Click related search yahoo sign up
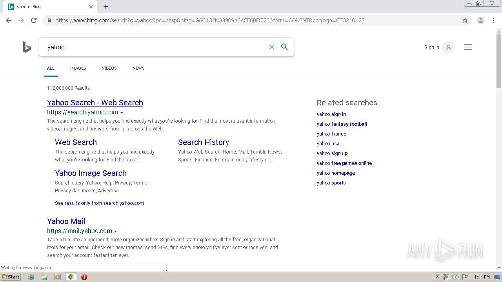The height and width of the screenshot is (282, 502). pos(332,153)
